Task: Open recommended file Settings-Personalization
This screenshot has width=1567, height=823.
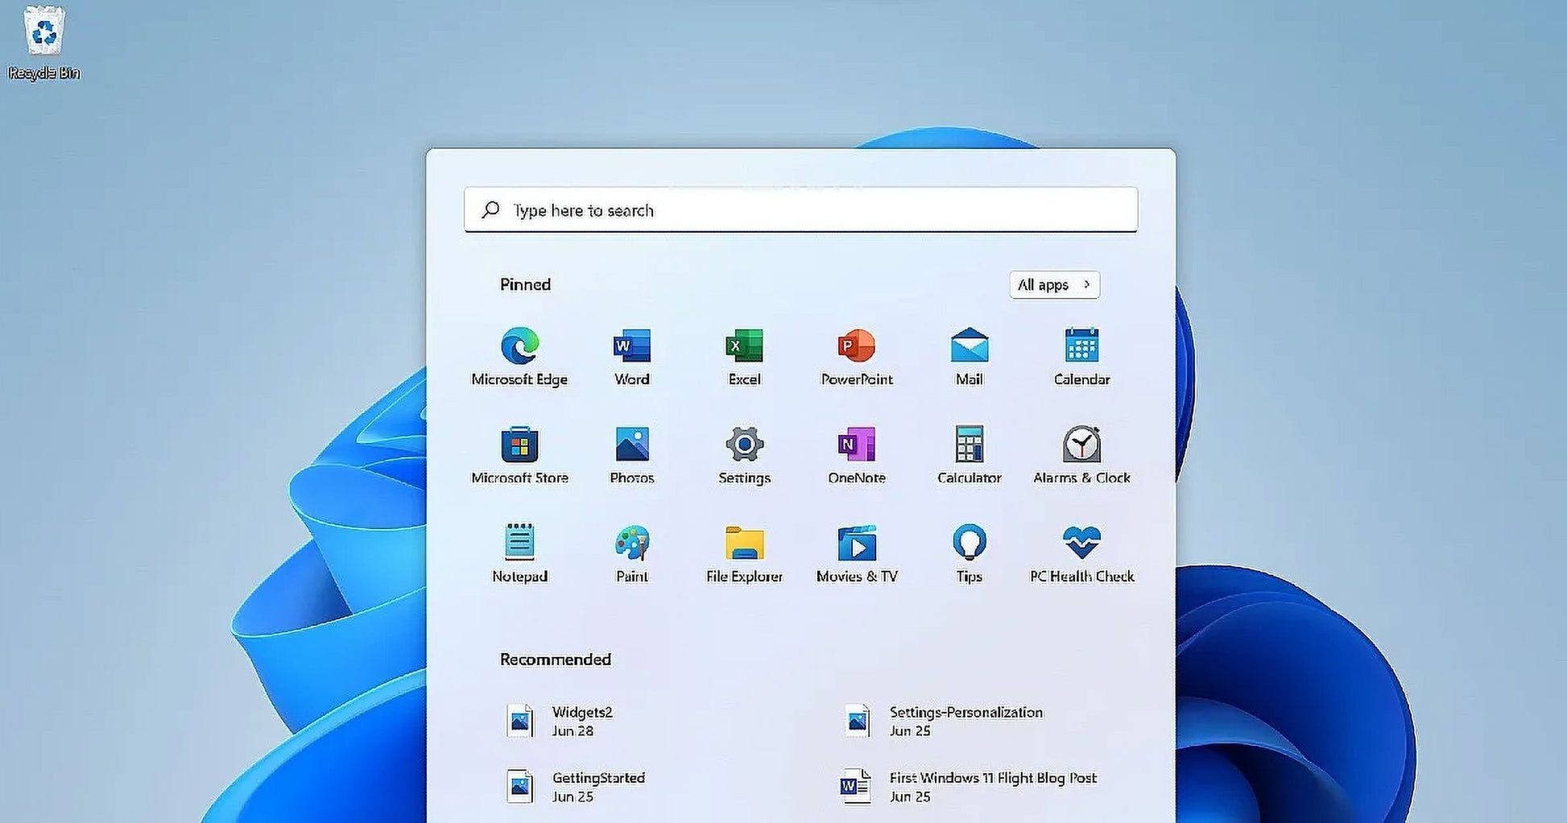Action: point(943,721)
